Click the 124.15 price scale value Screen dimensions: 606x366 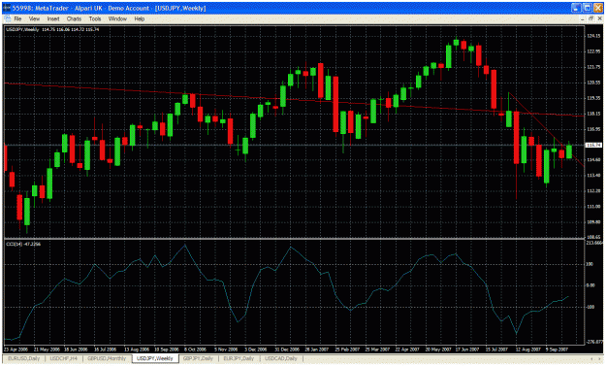(593, 36)
